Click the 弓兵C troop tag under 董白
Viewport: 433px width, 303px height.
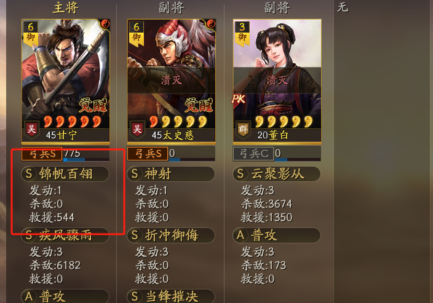[x=253, y=154]
